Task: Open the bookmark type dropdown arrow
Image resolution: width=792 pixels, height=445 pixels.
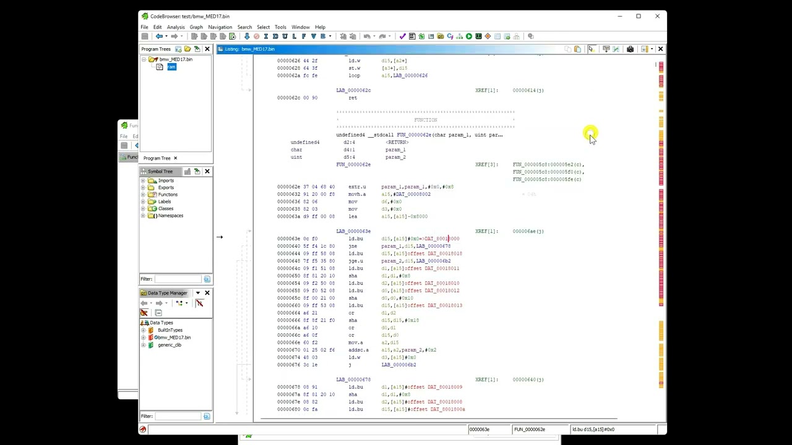Action: 330,36
